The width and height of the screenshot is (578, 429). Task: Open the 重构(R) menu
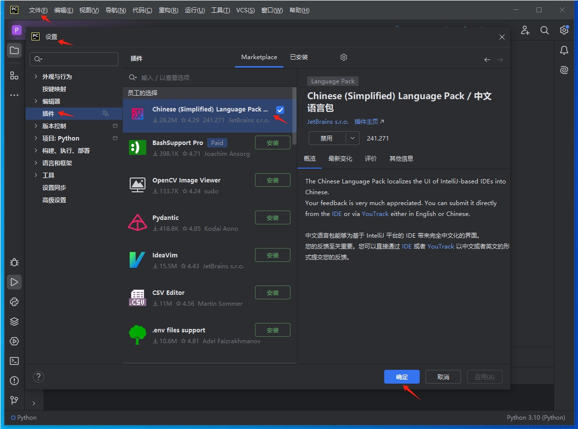click(x=169, y=10)
